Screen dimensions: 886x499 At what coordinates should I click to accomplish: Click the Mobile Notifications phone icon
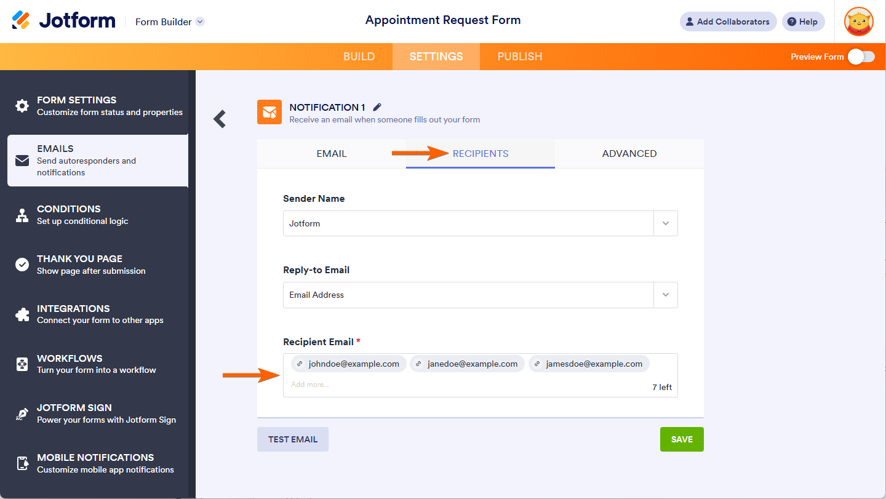(22, 463)
